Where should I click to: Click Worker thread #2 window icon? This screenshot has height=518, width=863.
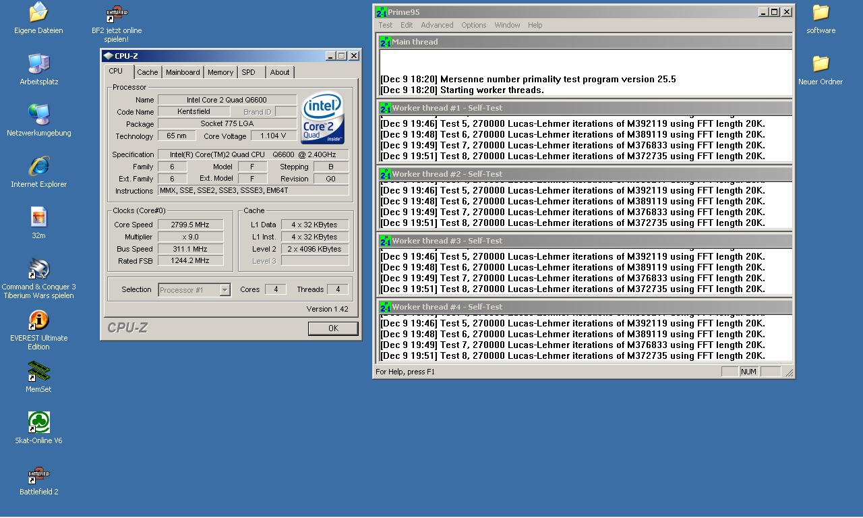click(x=385, y=174)
